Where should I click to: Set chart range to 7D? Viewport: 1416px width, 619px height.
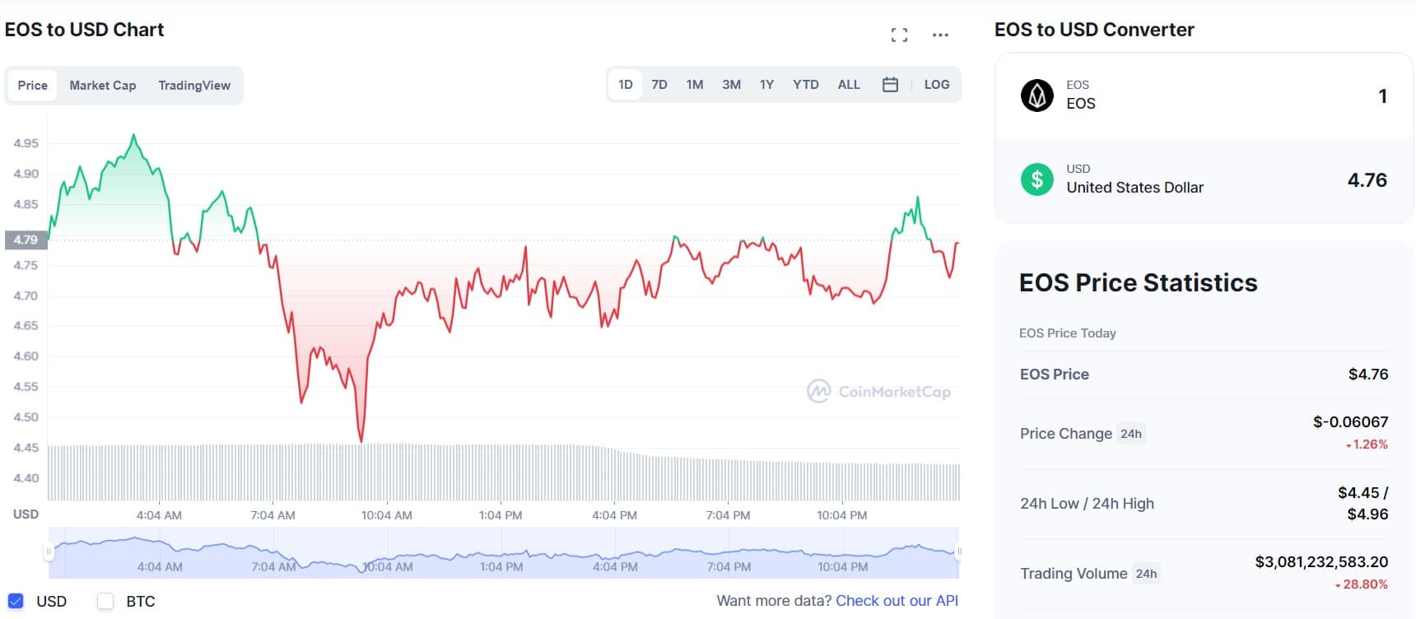659,84
